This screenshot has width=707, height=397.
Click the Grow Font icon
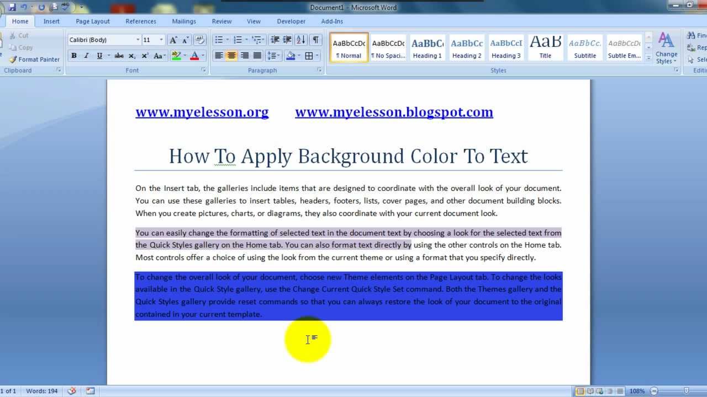pos(173,40)
